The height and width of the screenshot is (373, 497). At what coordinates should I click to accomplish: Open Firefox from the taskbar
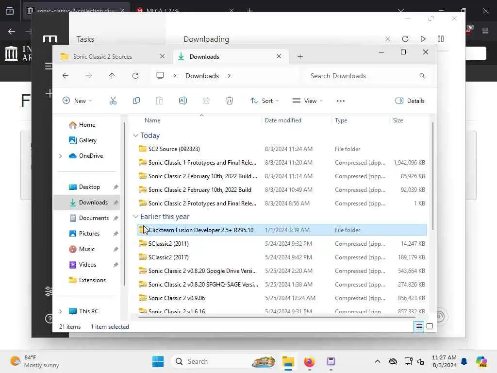pyautogui.click(x=309, y=361)
